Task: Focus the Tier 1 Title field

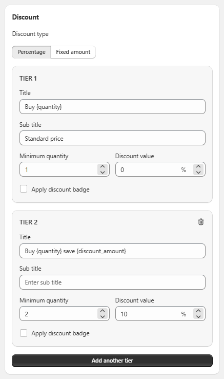Action: coord(112,107)
